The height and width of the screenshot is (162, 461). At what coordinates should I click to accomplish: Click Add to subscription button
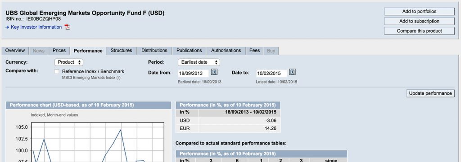pos(419,21)
